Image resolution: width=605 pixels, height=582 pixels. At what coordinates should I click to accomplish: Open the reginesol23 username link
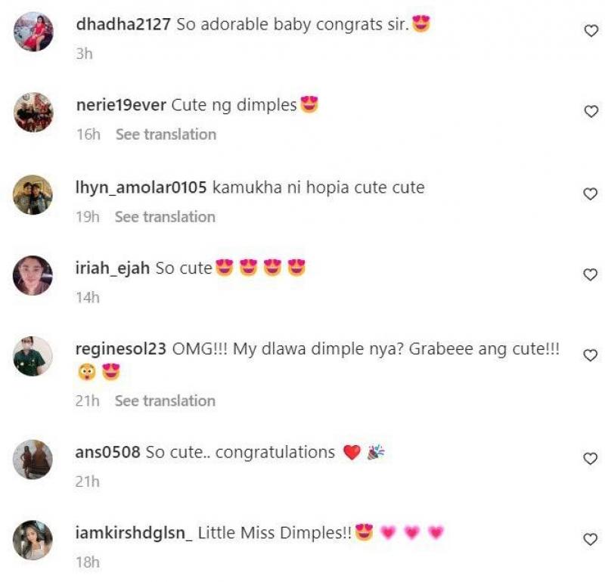point(121,348)
